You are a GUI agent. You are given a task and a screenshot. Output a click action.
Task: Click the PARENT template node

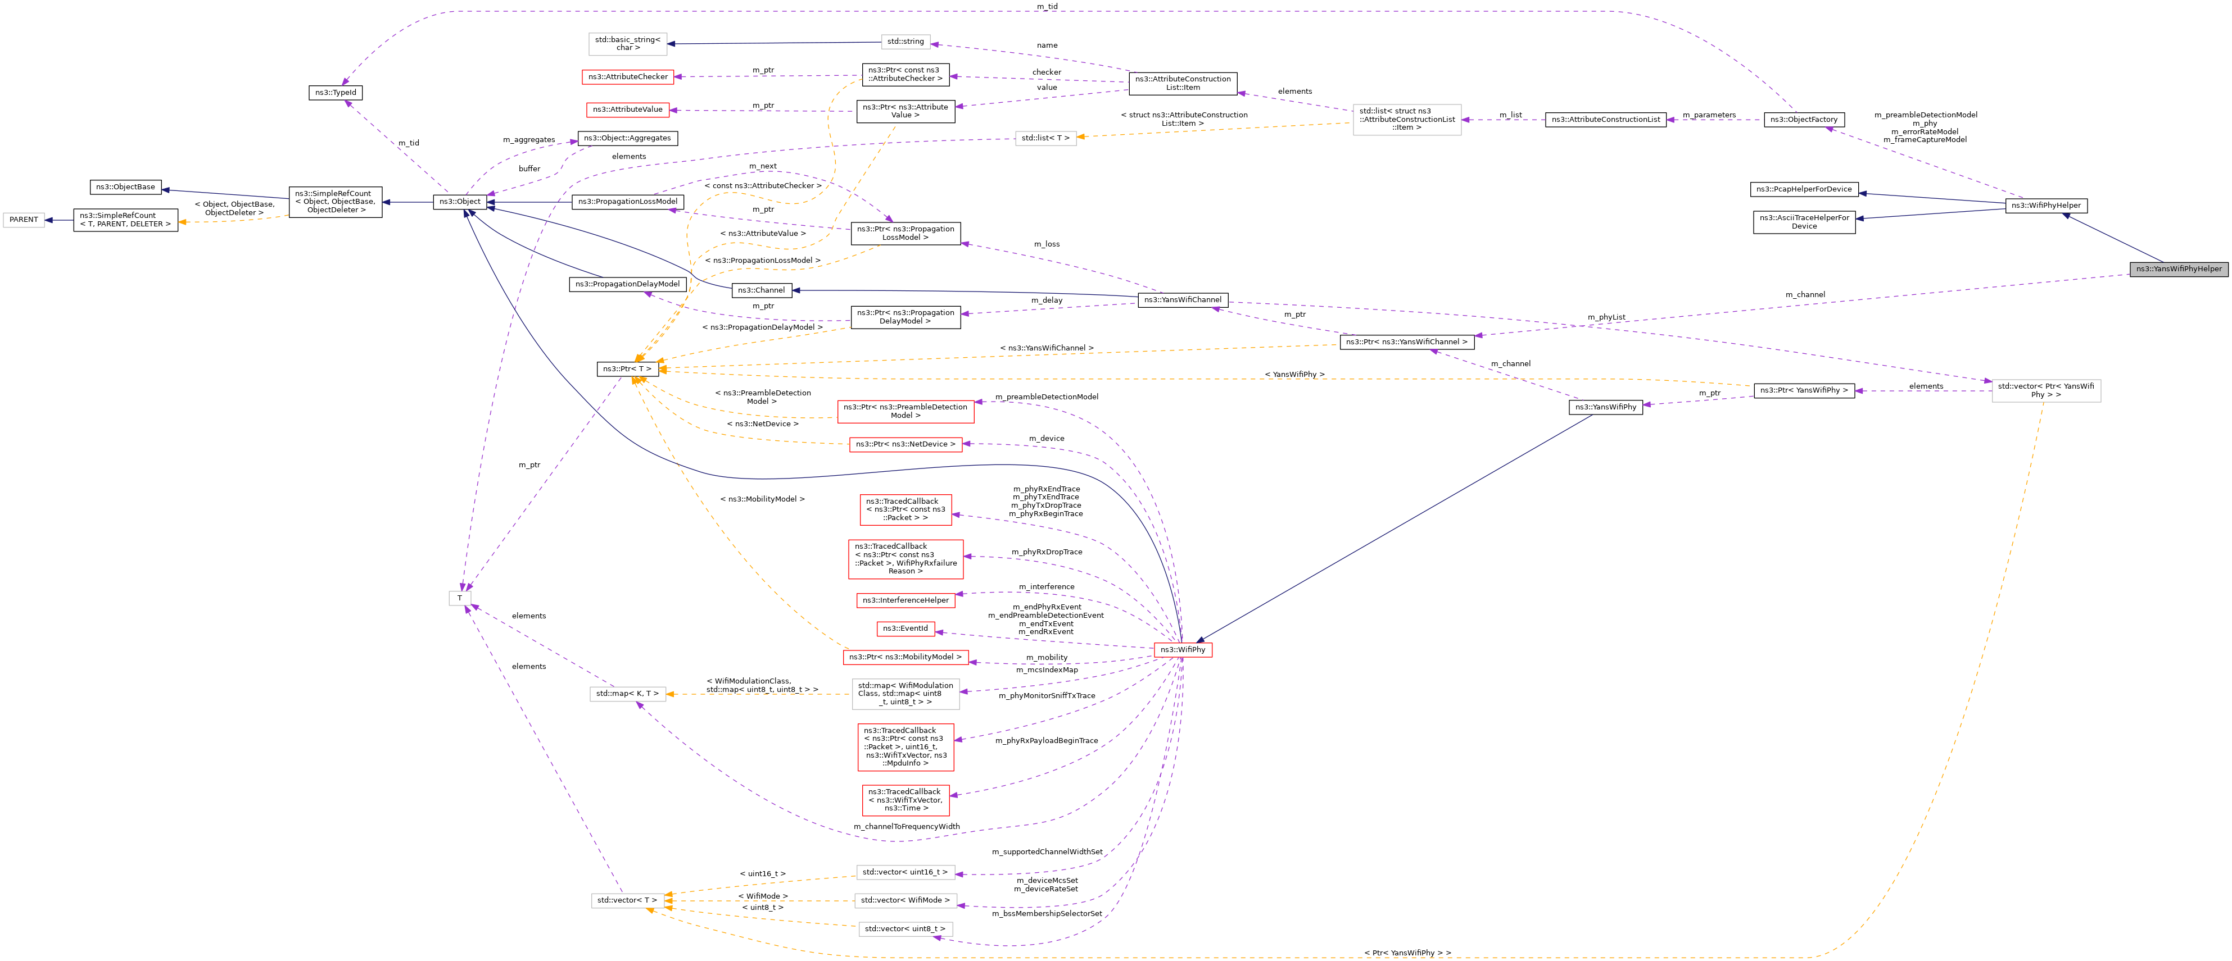point(24,220)
